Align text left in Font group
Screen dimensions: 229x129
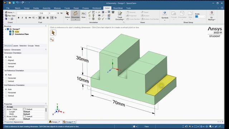(40, 18)
